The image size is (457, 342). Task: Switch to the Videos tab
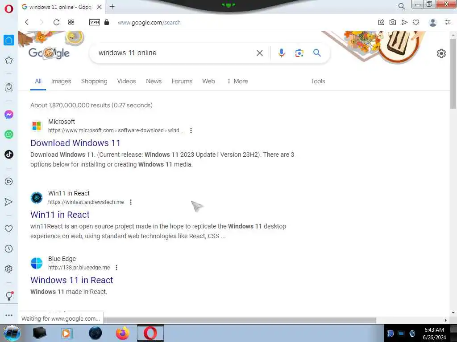(x=126, y=81)
